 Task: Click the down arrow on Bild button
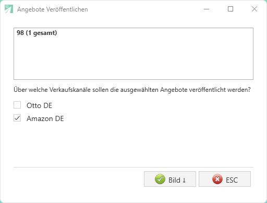(184, 180)
